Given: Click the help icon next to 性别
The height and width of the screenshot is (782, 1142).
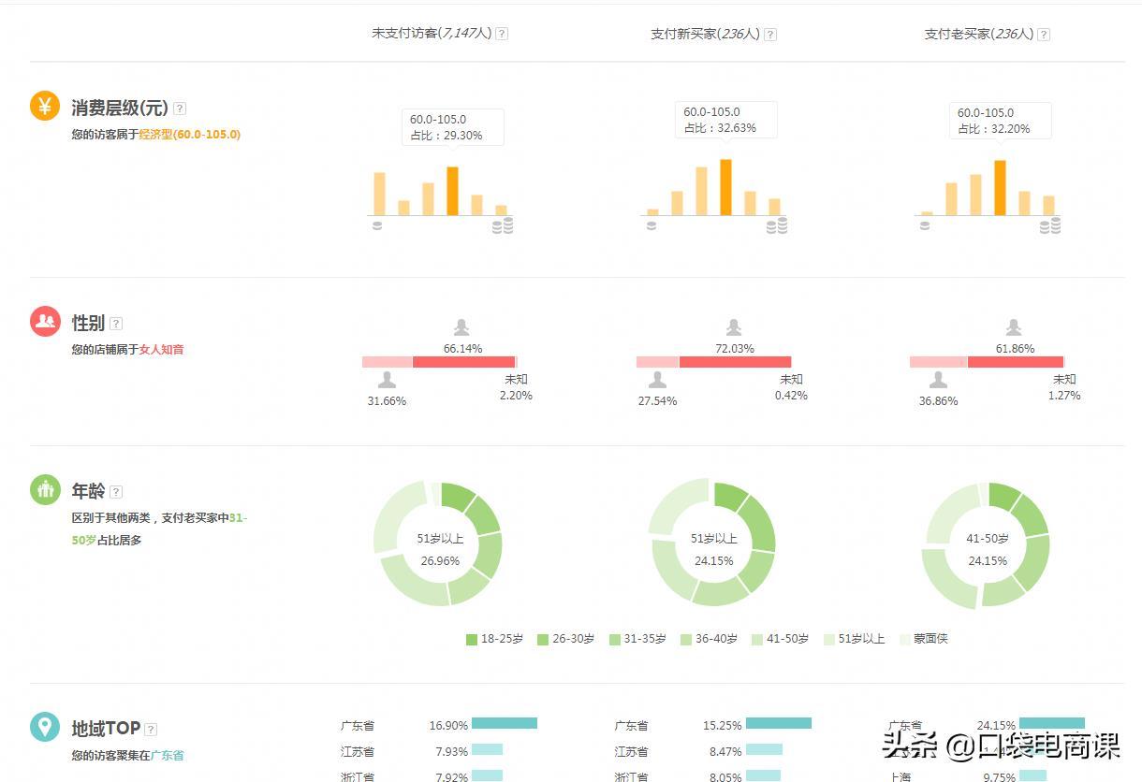Looking at the screenshot, I should tap(116, 324).
